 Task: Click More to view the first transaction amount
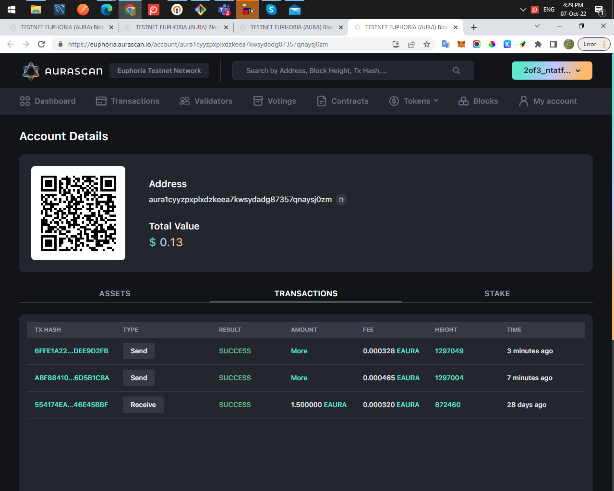(299, 351)
